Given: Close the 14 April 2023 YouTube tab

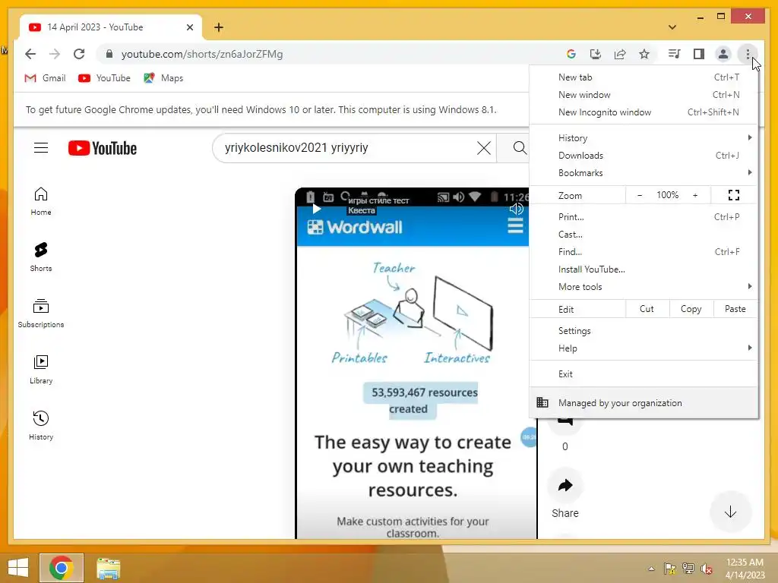Looking at the screenshot, I should point(189,27).
